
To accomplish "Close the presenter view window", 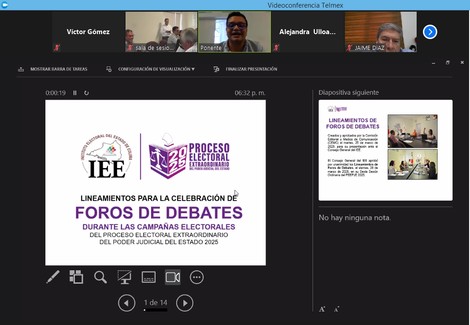I will coord(462,62).
